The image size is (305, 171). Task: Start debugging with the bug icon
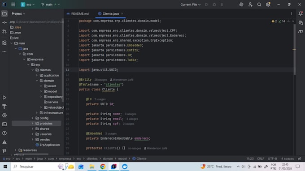click(214, 4)
